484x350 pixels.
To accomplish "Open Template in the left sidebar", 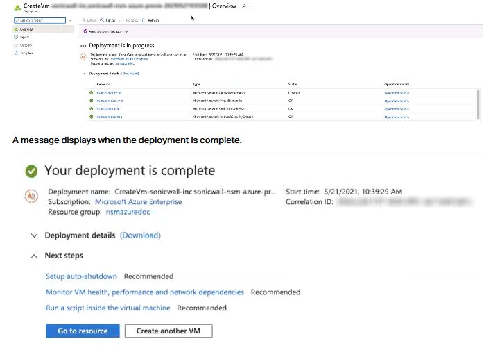I will (26, 53).
